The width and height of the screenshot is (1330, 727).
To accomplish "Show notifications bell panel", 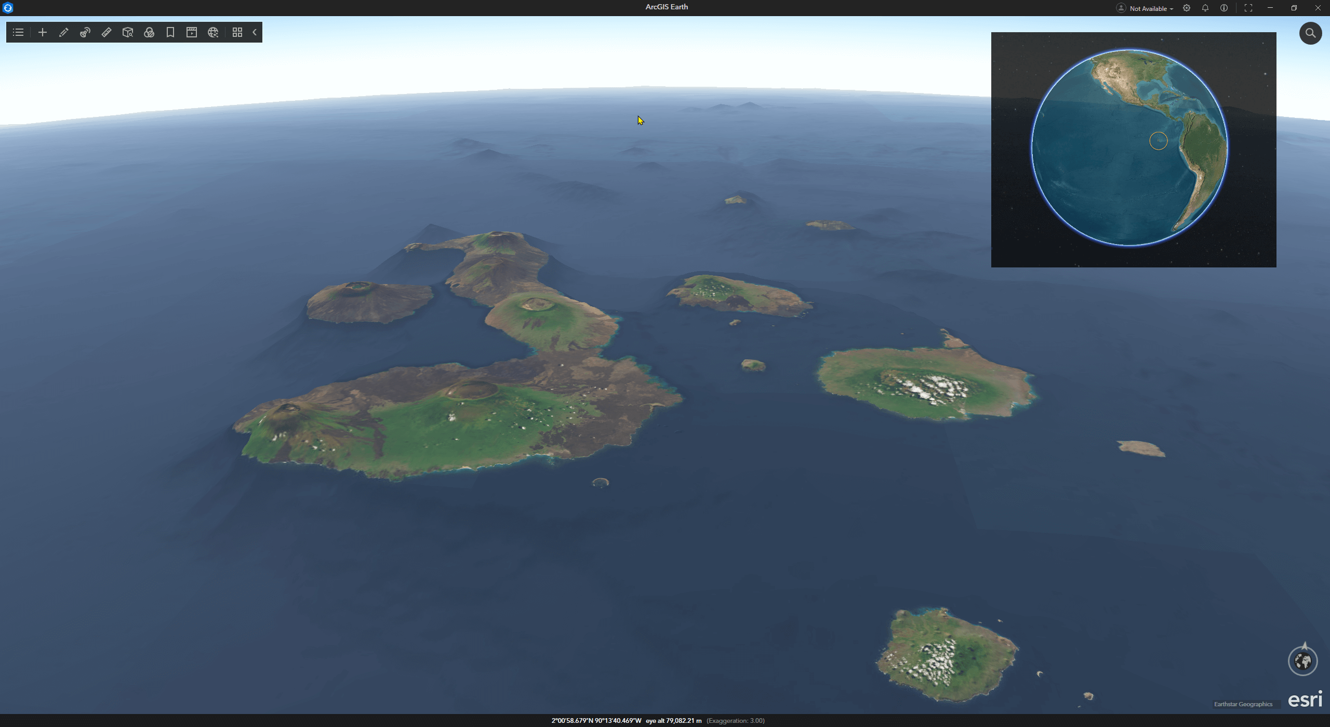I will [1205, 8].
